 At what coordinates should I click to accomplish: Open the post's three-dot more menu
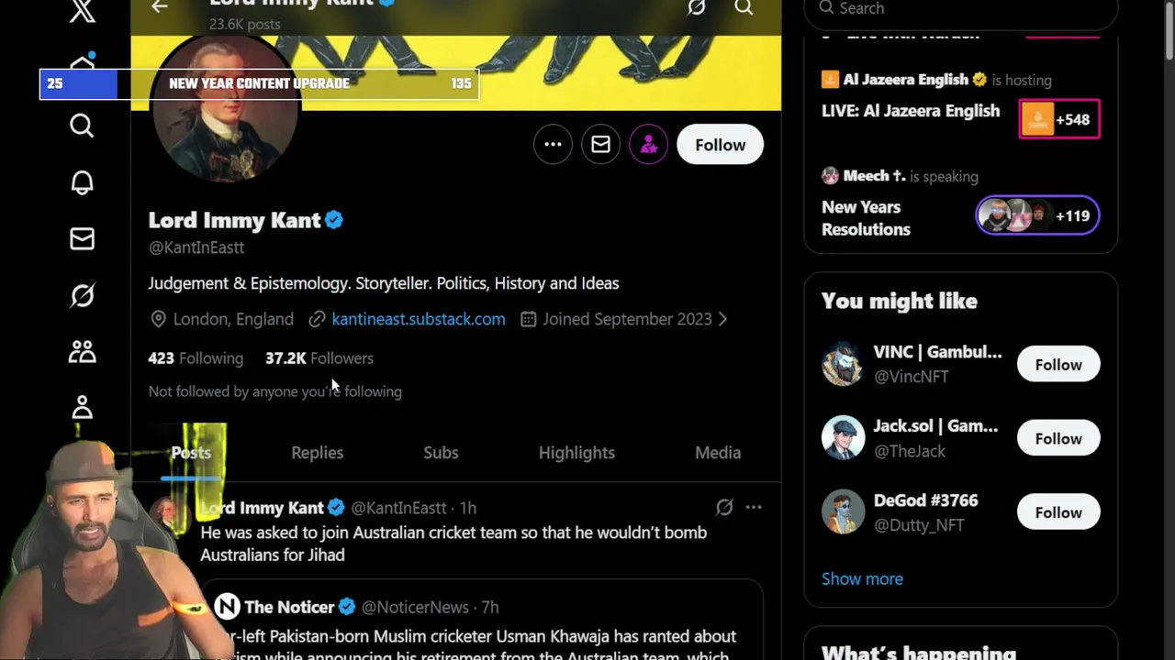pos(754,507)
